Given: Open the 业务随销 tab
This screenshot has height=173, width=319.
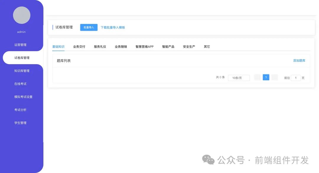Looking at the screenshot, I should pyautogui.click(x=121, y=46).
